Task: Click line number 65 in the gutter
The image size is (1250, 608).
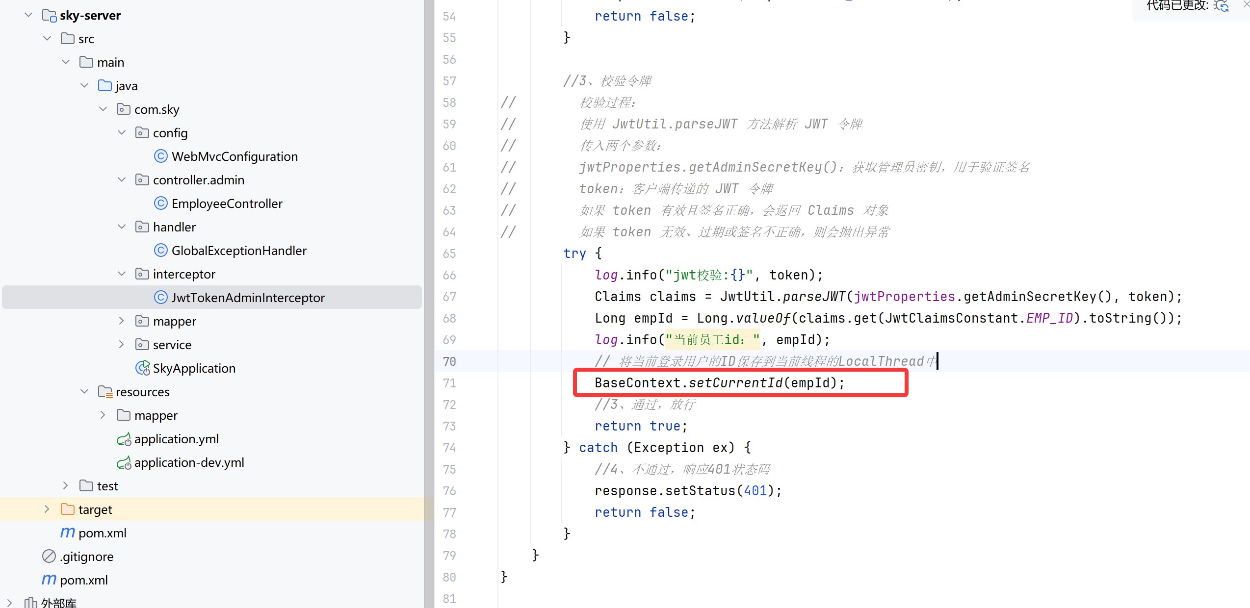Action: 449,253
